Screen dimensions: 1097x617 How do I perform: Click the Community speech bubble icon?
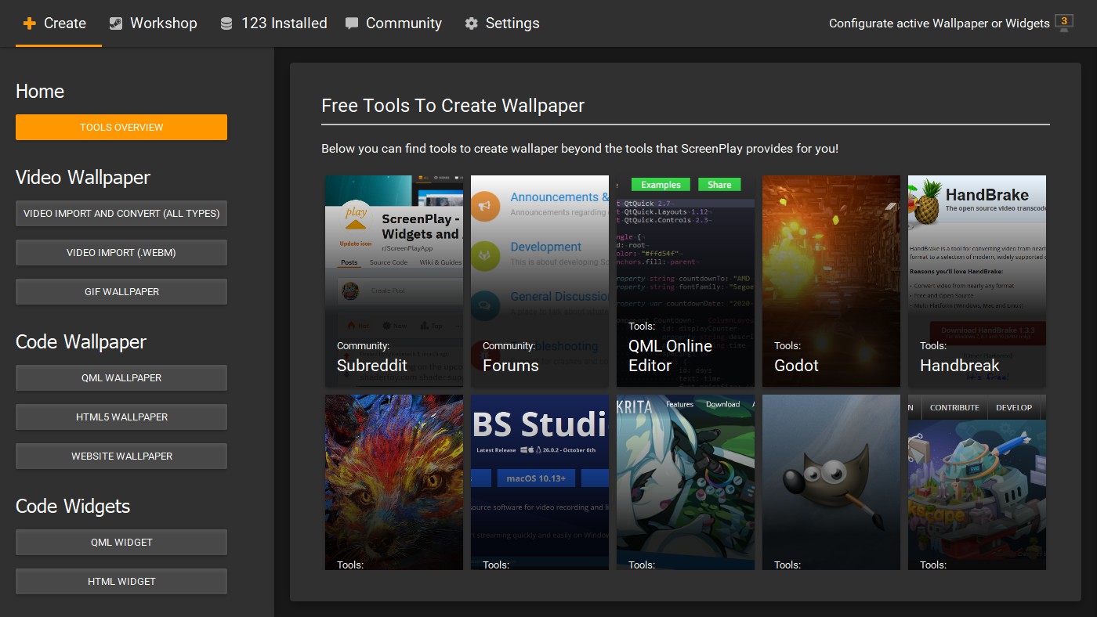pyautogui.click(x=352, y=23)
